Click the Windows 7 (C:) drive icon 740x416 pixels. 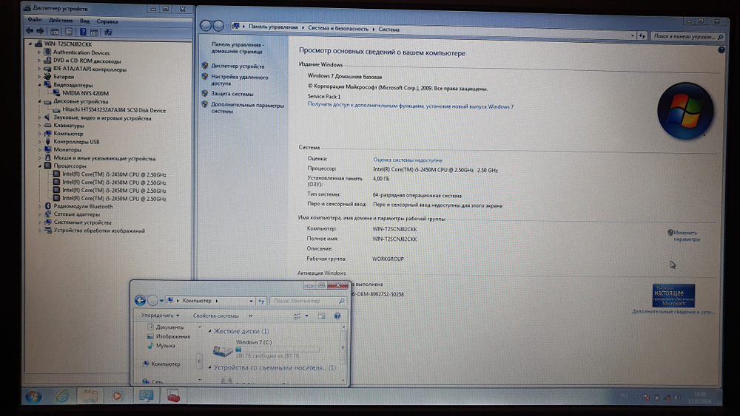(x=223, y=351)
